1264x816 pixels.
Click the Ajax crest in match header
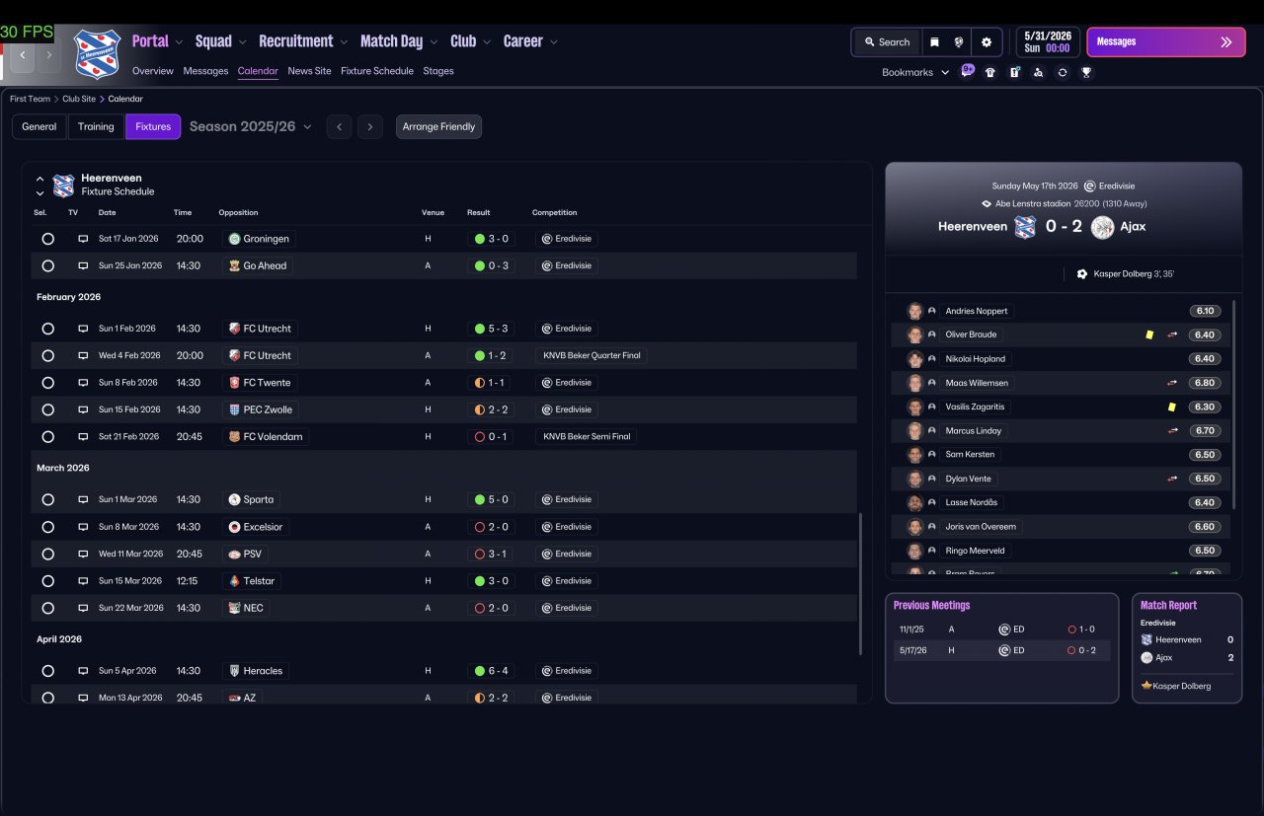[1103, 226]
